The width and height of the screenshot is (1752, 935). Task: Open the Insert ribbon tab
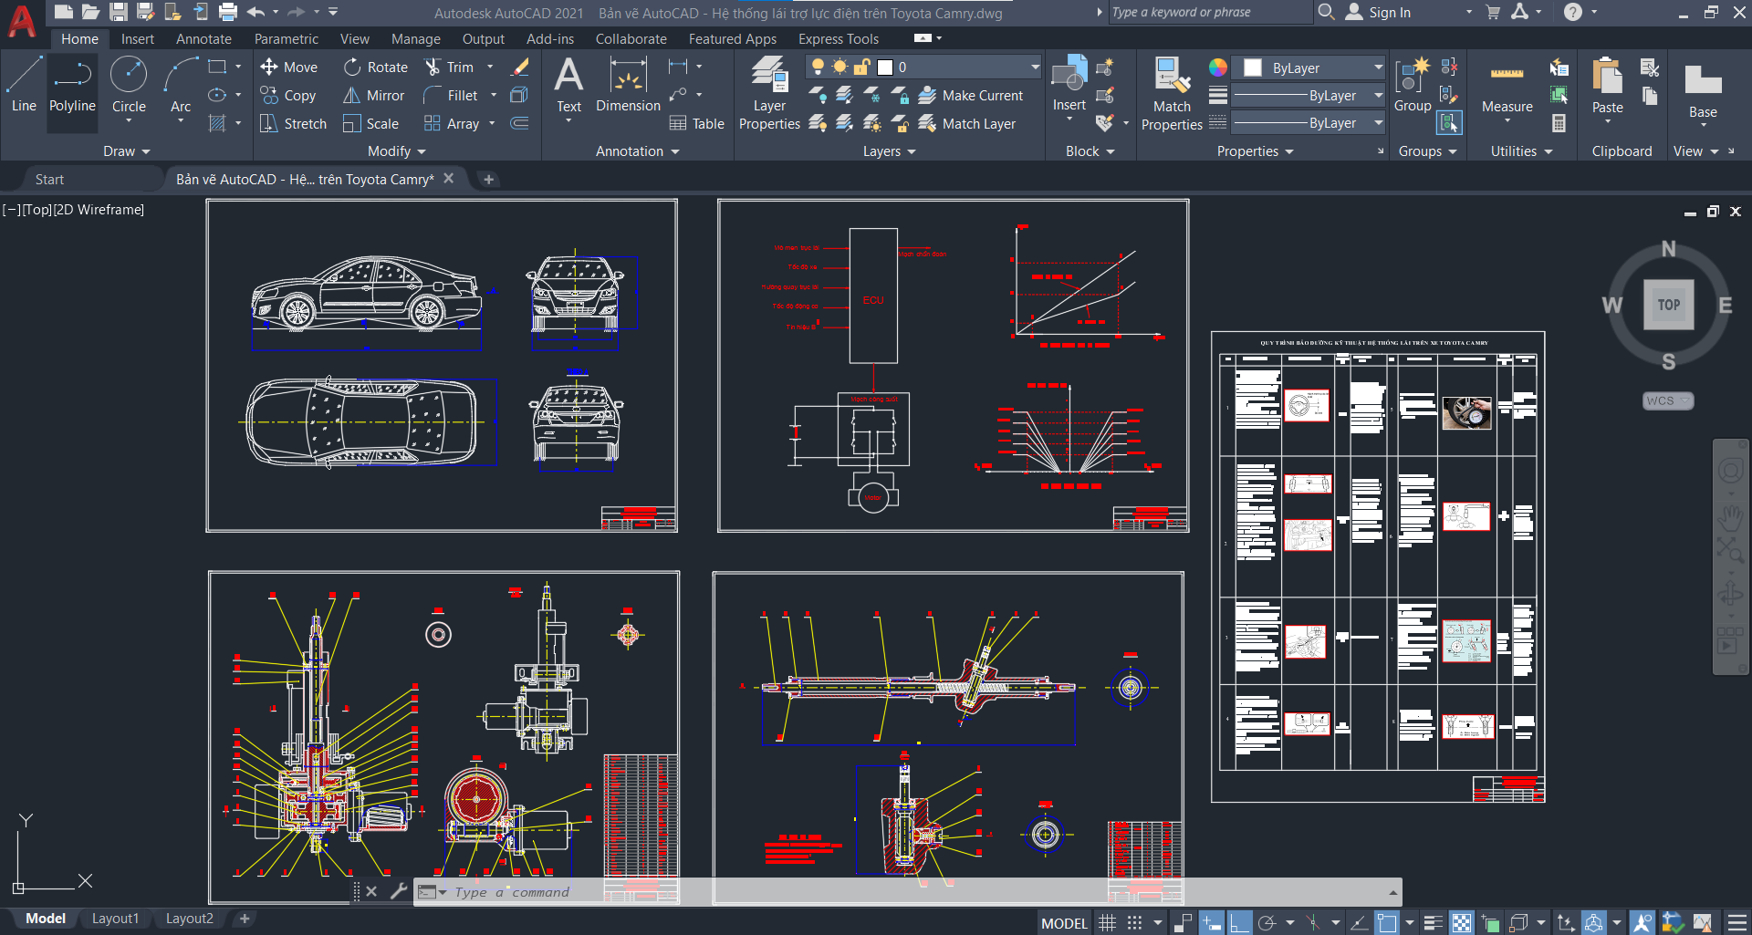point(138,38)
